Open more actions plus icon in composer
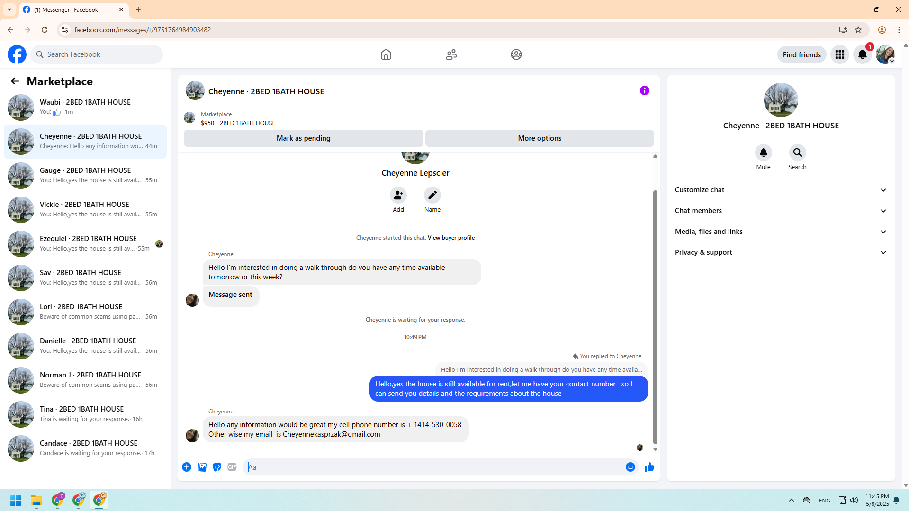Screen dimensions: 909x511 [x=187, y=467]
